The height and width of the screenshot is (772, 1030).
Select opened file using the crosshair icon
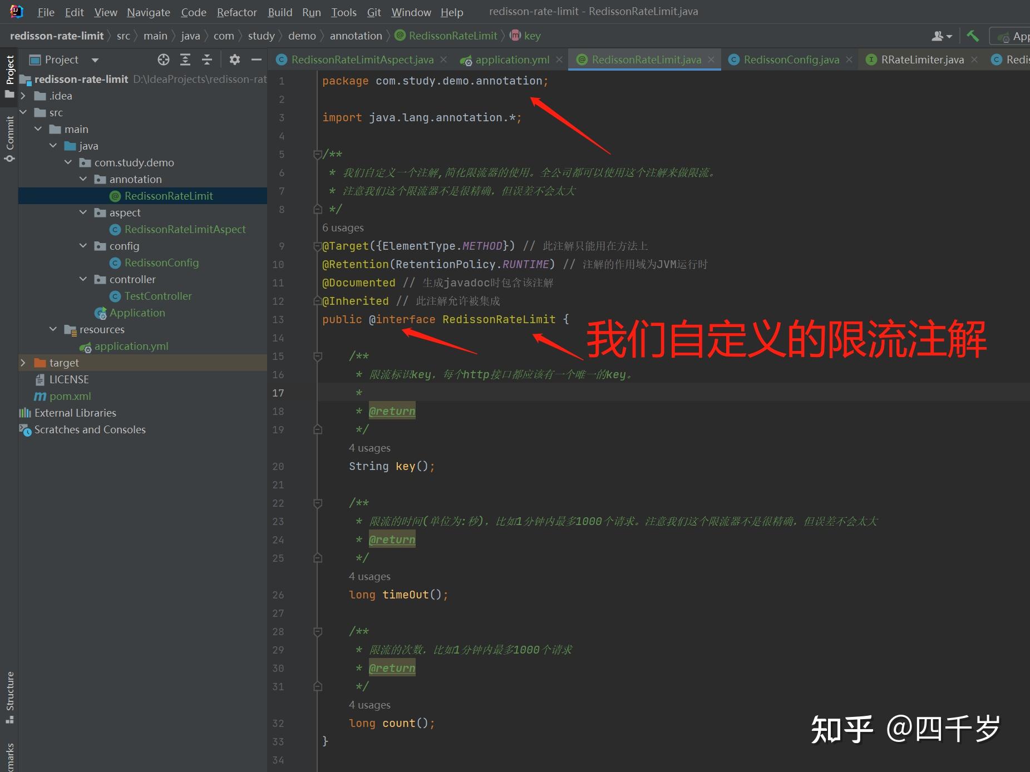click(x=164, y=60)
